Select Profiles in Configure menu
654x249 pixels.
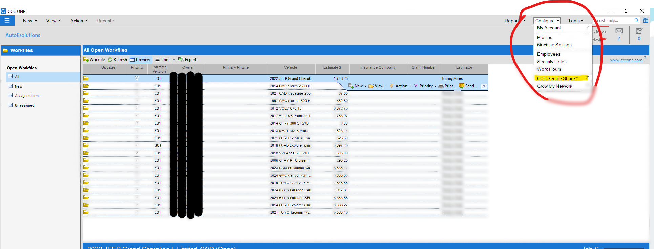tap(545, 38)
